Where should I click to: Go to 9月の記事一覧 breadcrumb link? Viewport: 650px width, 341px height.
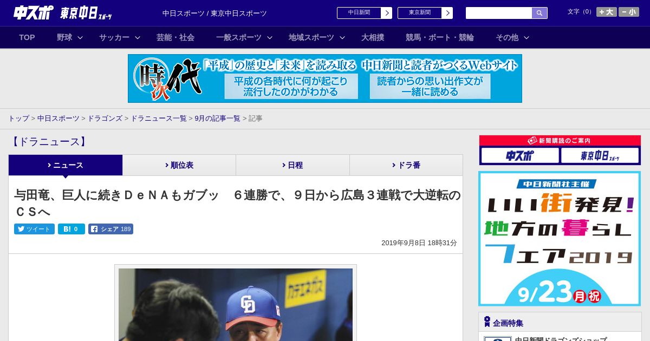pyautogui.click(x=218, y=118)
